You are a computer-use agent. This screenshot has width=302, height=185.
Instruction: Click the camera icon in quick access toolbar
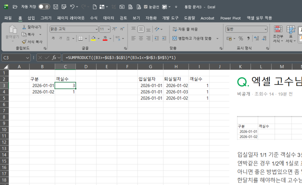pos(122,7)
